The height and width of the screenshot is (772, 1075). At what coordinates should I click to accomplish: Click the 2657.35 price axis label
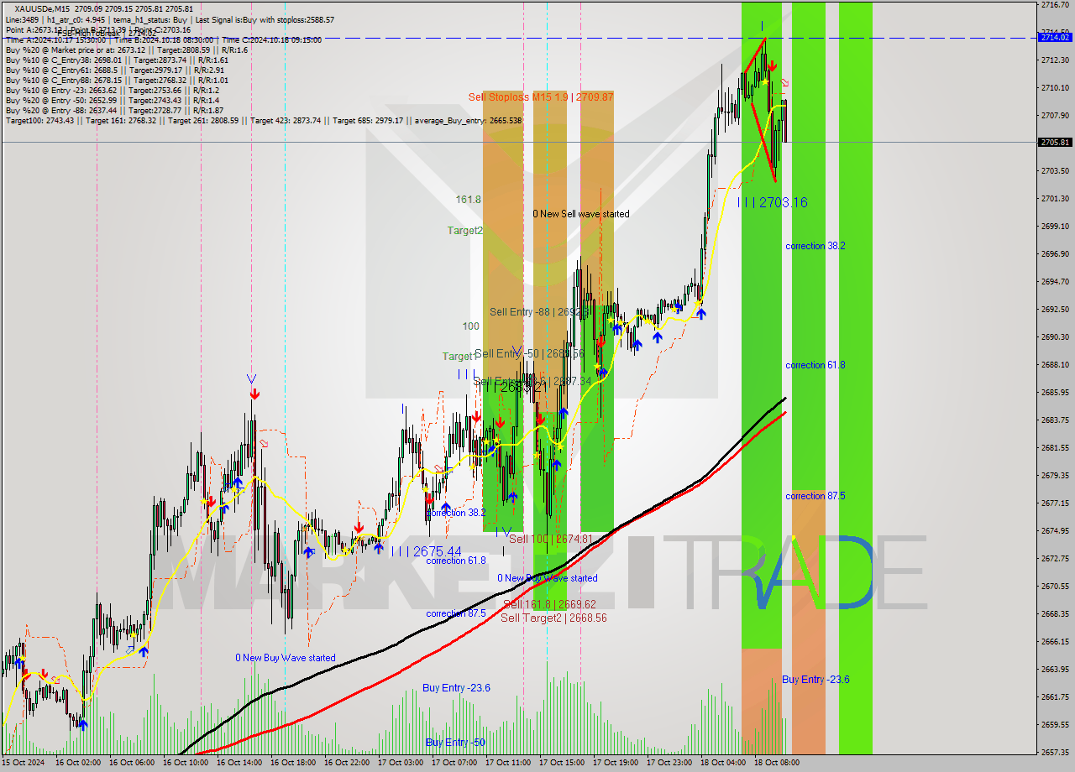[1054, 753]
